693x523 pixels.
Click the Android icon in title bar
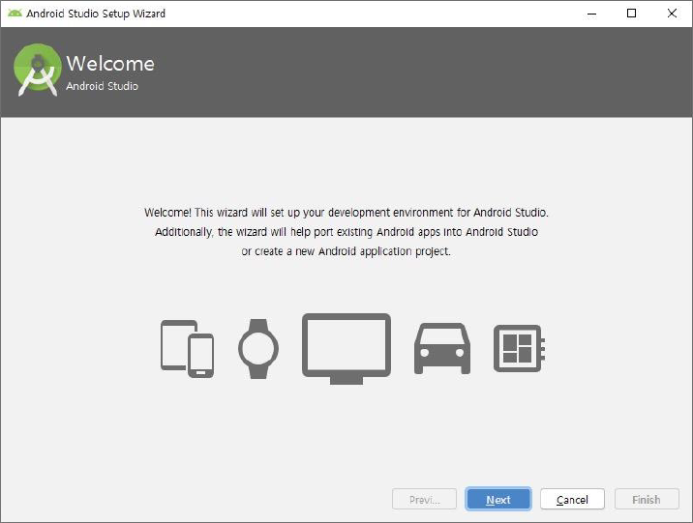[15, 14]
